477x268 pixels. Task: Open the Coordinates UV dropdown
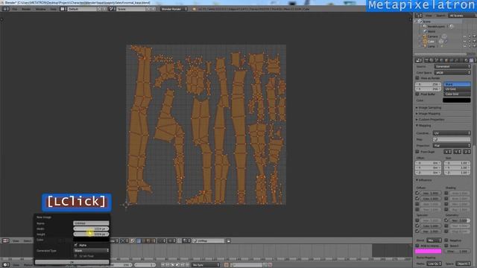tap(452, 133)
